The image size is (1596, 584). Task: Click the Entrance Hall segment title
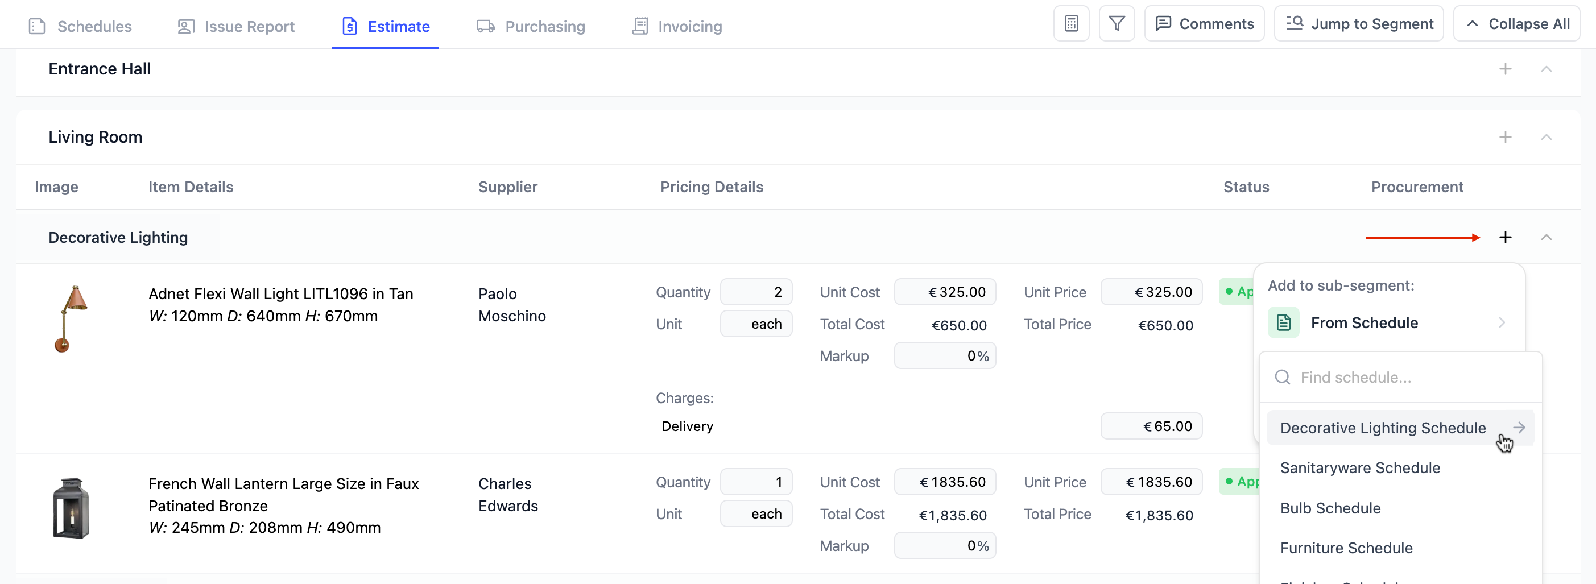point(100,69)
